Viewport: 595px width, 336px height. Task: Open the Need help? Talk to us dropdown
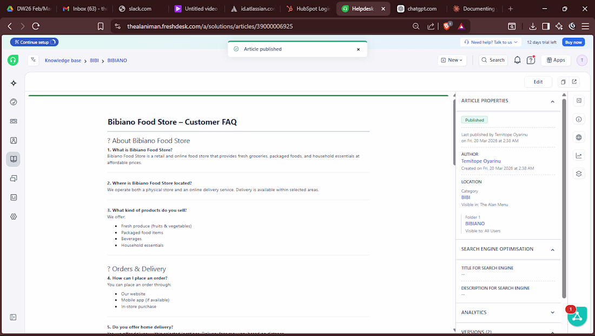(491, 42)
